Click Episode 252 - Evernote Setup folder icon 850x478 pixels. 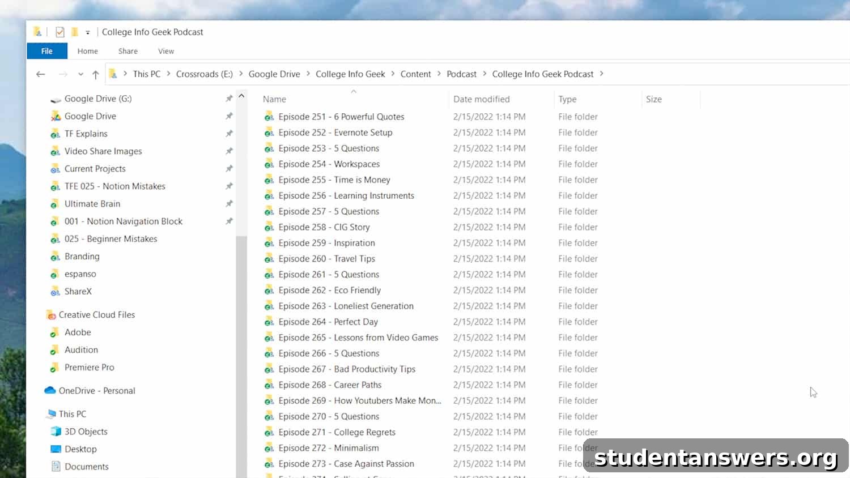click(x=269, y=133)
